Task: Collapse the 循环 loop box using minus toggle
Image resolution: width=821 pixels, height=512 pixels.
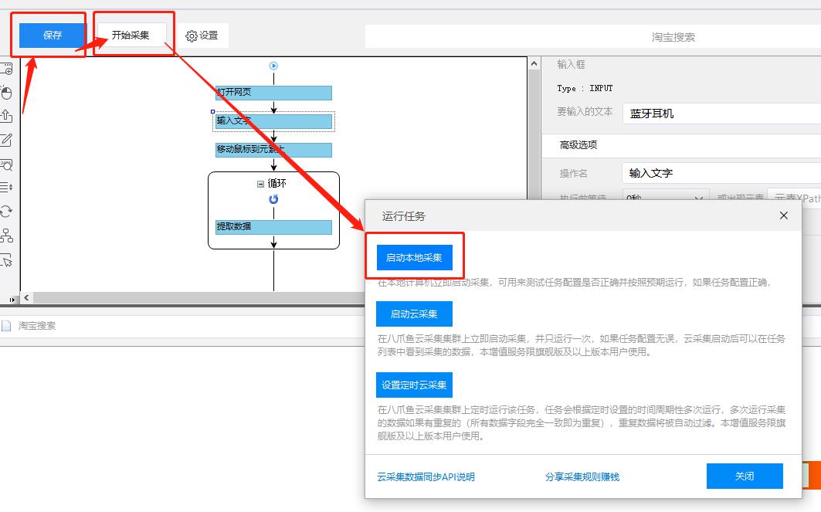Action: pyautogui.click(x=260, y=184)
